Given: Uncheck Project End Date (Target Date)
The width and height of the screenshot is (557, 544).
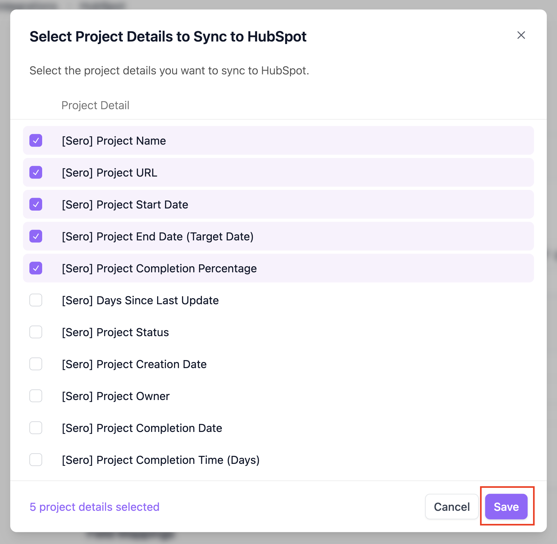Looking at the screenshot, I should (x=36, y=236).
